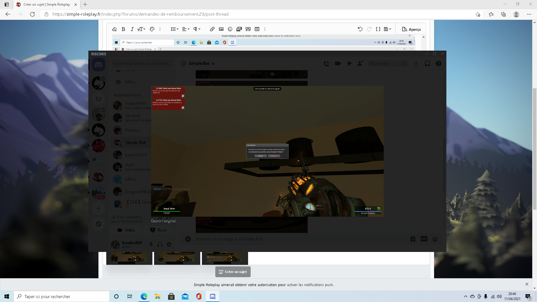Reload the page with refresh icon
The image size is (537, 302).
(32, 14)
